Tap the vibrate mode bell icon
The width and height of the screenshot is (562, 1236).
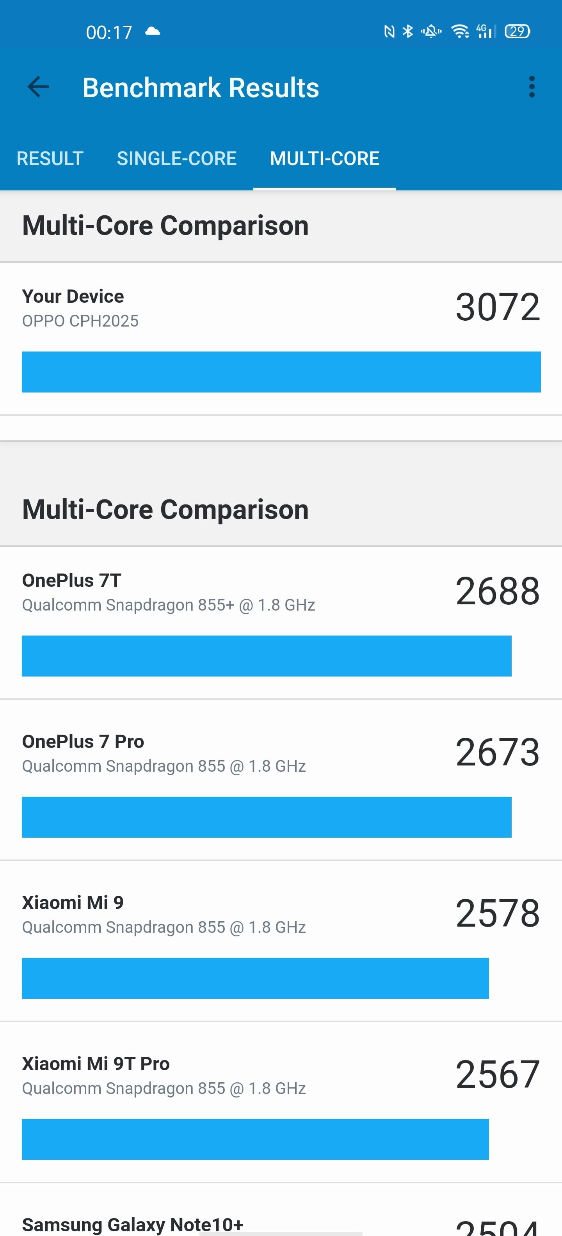click(431, 32)
